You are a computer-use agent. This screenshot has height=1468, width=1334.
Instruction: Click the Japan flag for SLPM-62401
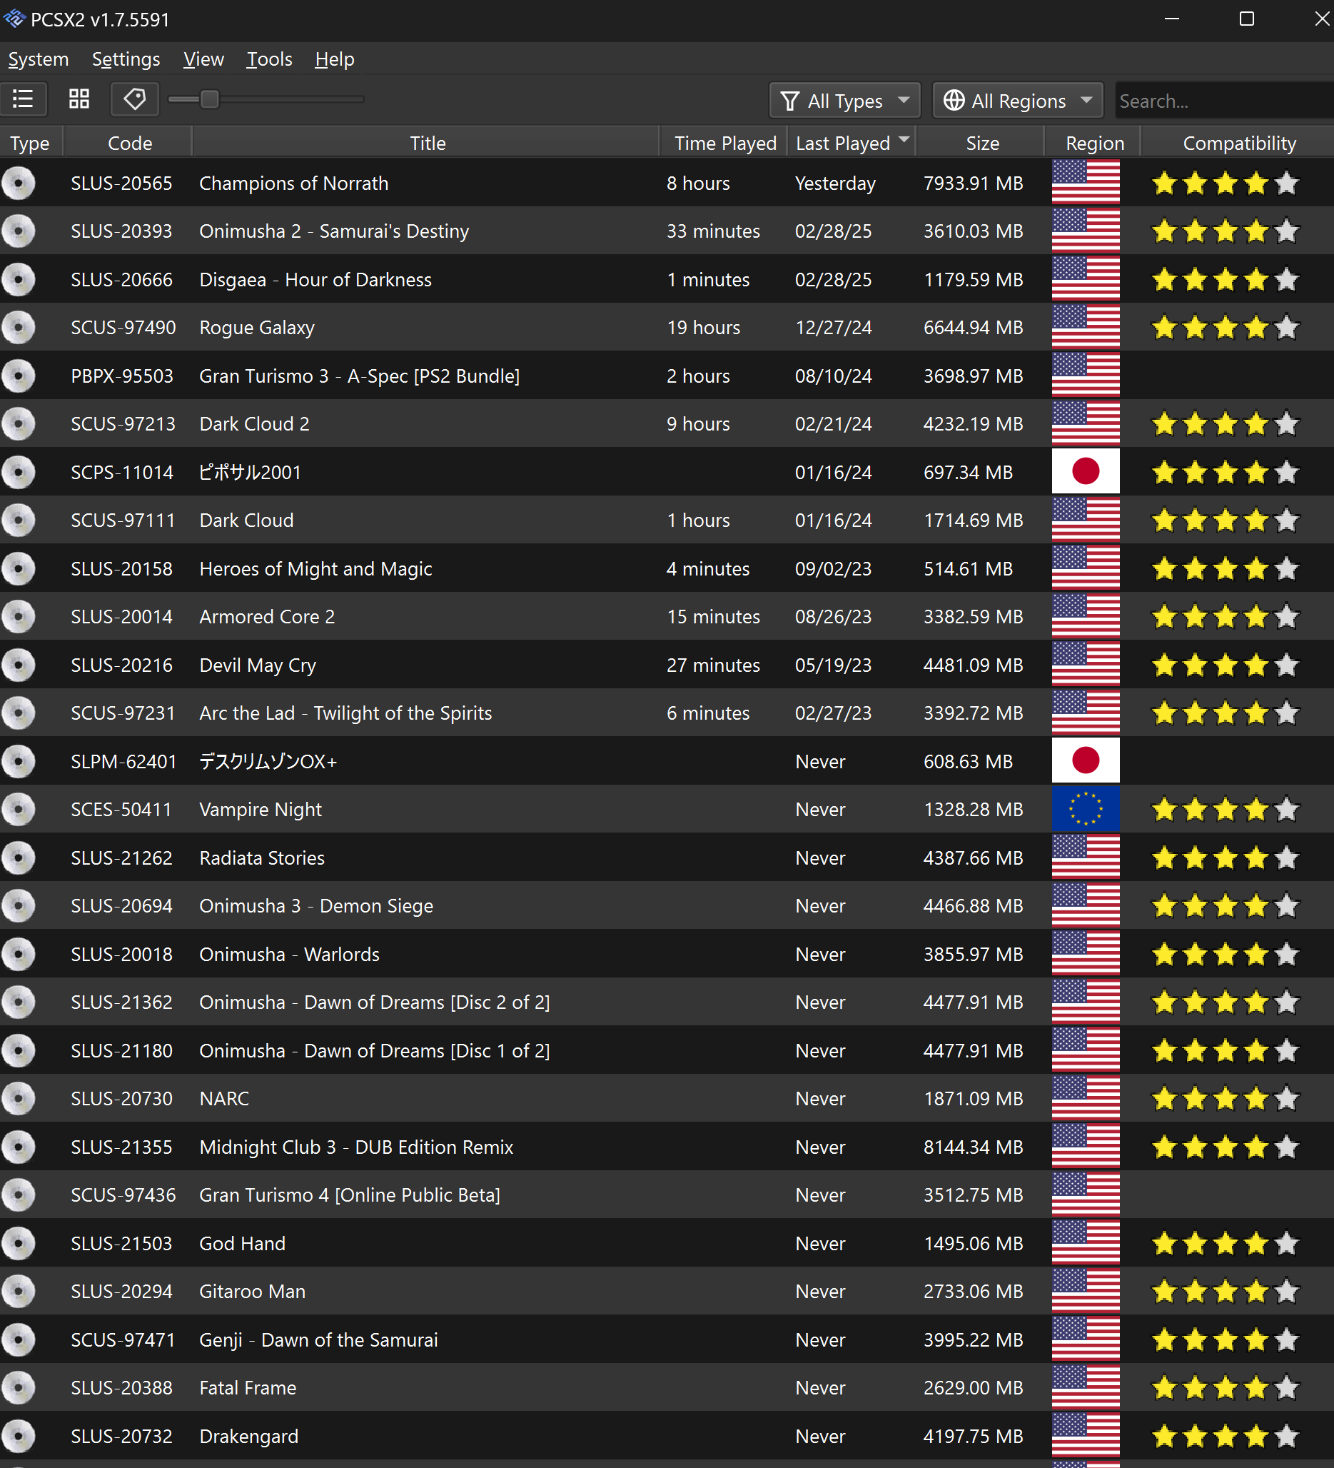(1085, 761)
